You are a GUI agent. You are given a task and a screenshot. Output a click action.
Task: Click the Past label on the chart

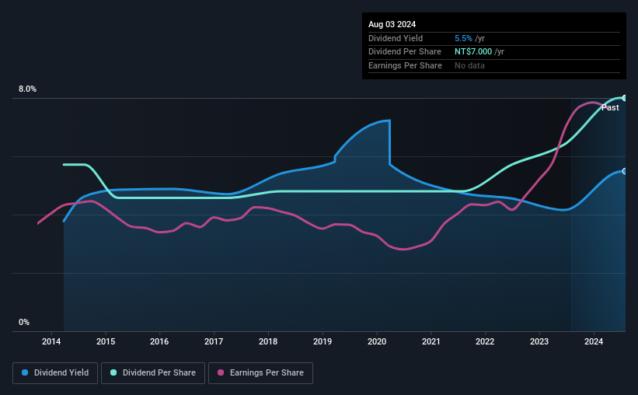610,107
